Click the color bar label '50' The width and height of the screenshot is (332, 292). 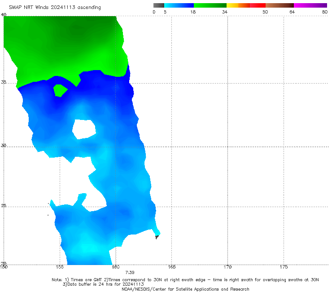point(265,12)
